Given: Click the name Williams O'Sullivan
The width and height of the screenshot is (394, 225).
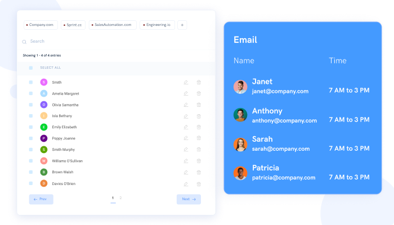Looking at the screenshot, I should pos(68,161).
